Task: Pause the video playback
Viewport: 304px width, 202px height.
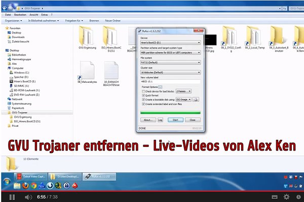Action: pyautogui.click(x=12, y=197)
